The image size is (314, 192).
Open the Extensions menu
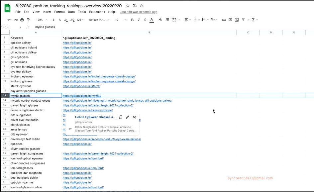coord(97,12)
